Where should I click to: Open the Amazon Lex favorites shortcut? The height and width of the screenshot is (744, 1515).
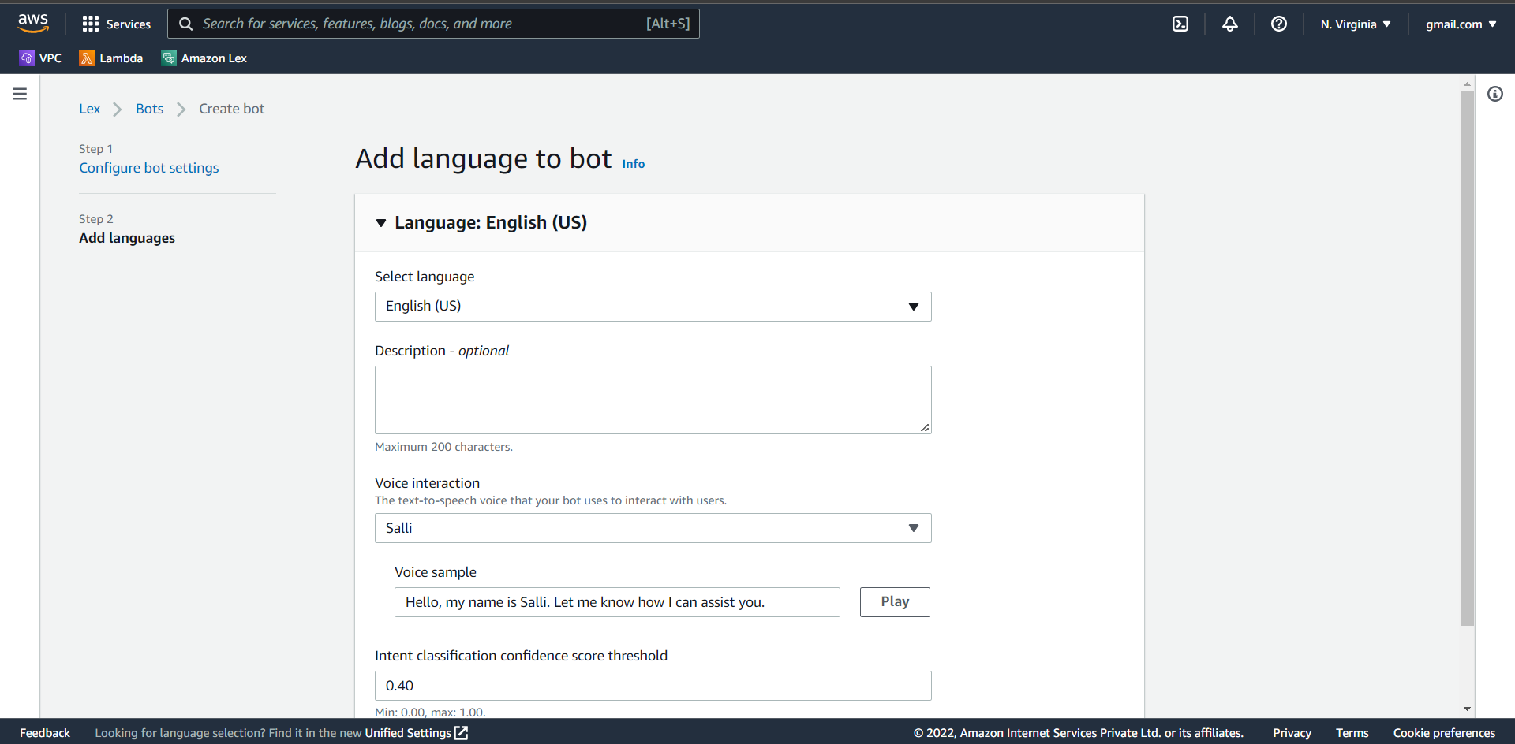pos(204,58)
